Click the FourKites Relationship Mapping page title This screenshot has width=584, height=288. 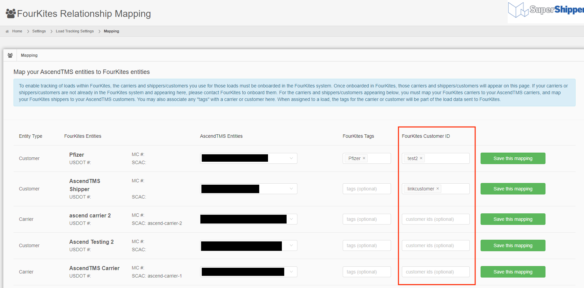(x=84, y=14)
